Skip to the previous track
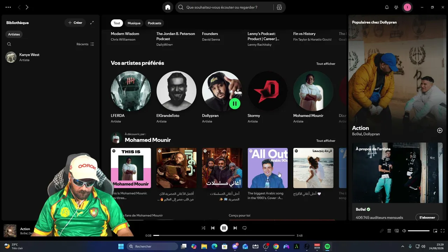The image size is (448, 252). coord(213,228)
